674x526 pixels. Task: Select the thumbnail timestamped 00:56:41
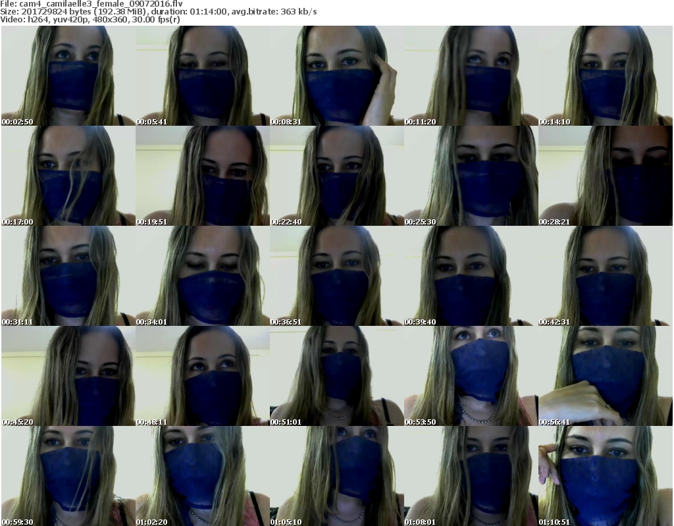[x=606, y=376]
